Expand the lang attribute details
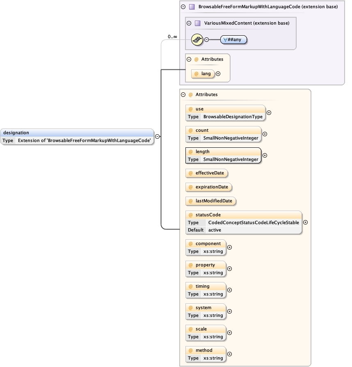 tap(218, 74)
